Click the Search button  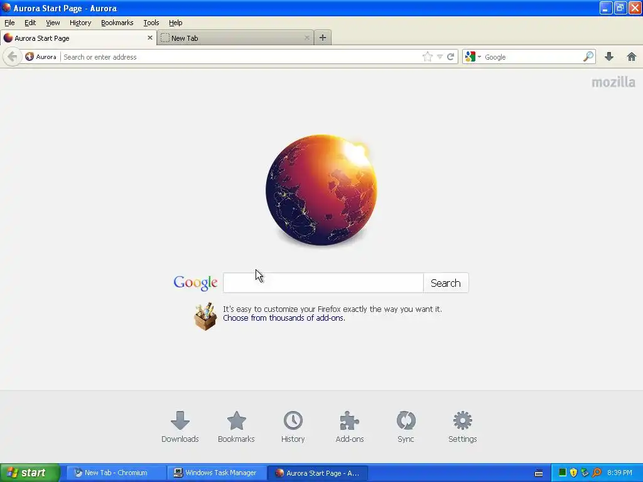click(446, 283)
